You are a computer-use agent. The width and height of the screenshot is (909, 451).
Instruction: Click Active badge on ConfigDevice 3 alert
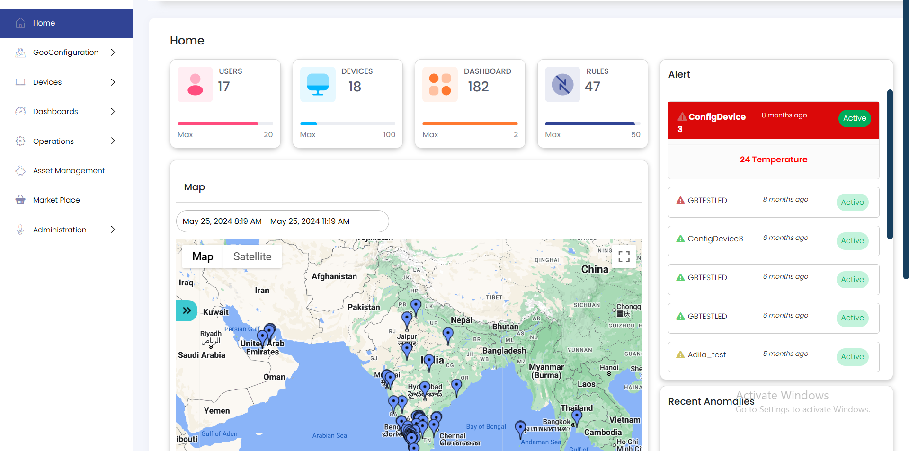(854, 118)
